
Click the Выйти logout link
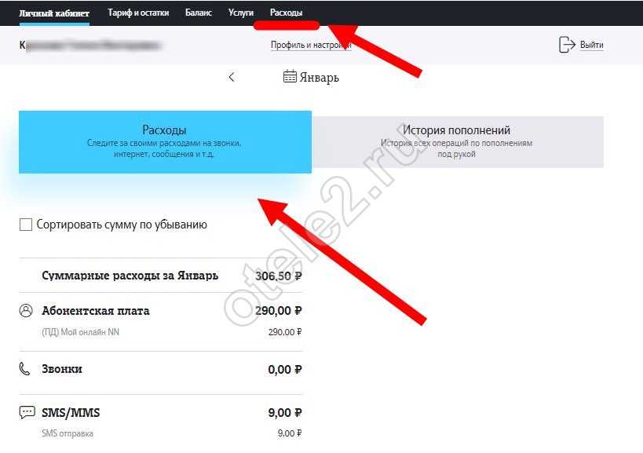(591, 45)
